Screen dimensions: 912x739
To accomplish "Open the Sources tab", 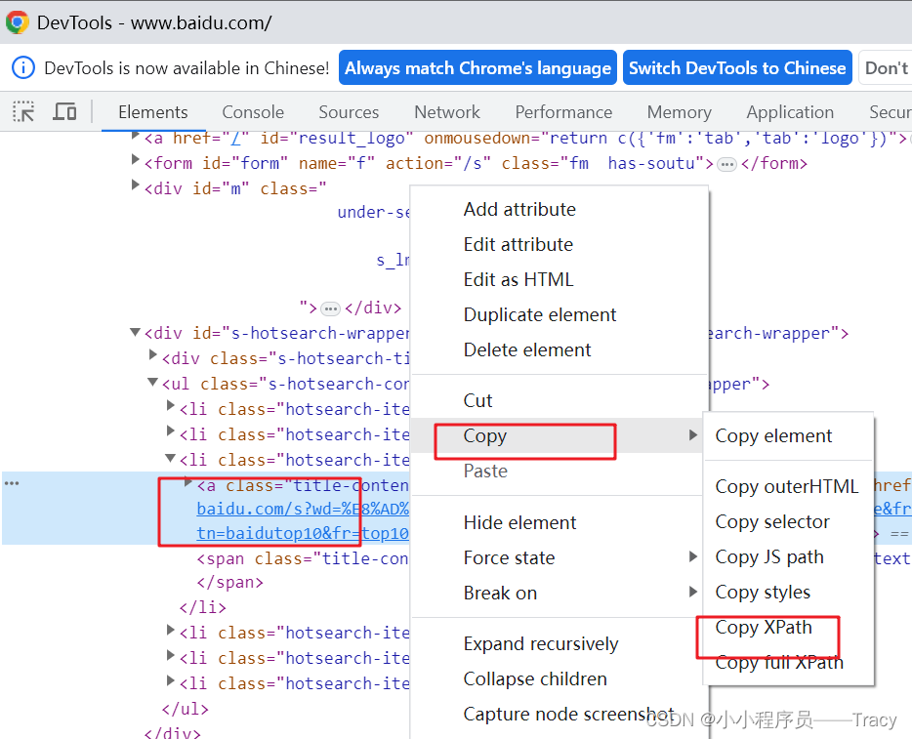I will coord(349,111).
